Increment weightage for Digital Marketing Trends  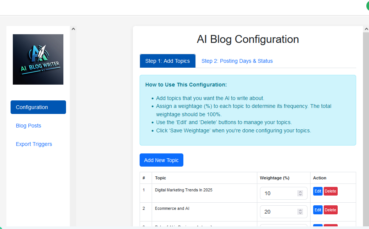[300, 191]
